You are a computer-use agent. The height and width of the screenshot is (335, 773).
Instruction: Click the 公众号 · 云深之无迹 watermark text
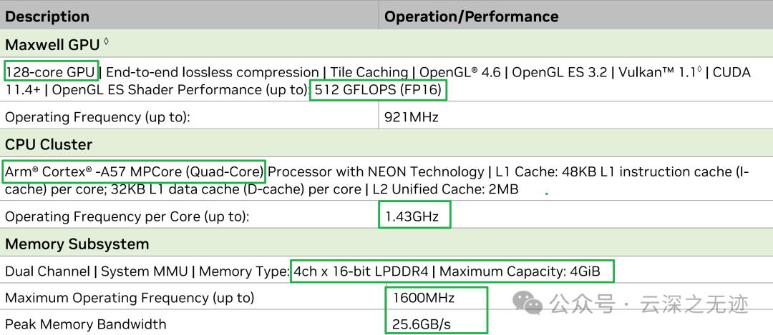coord(648,304)
